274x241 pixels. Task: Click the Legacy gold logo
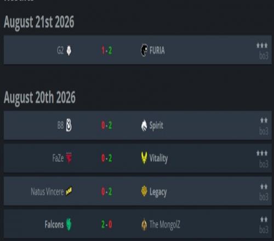pos(144,191)
